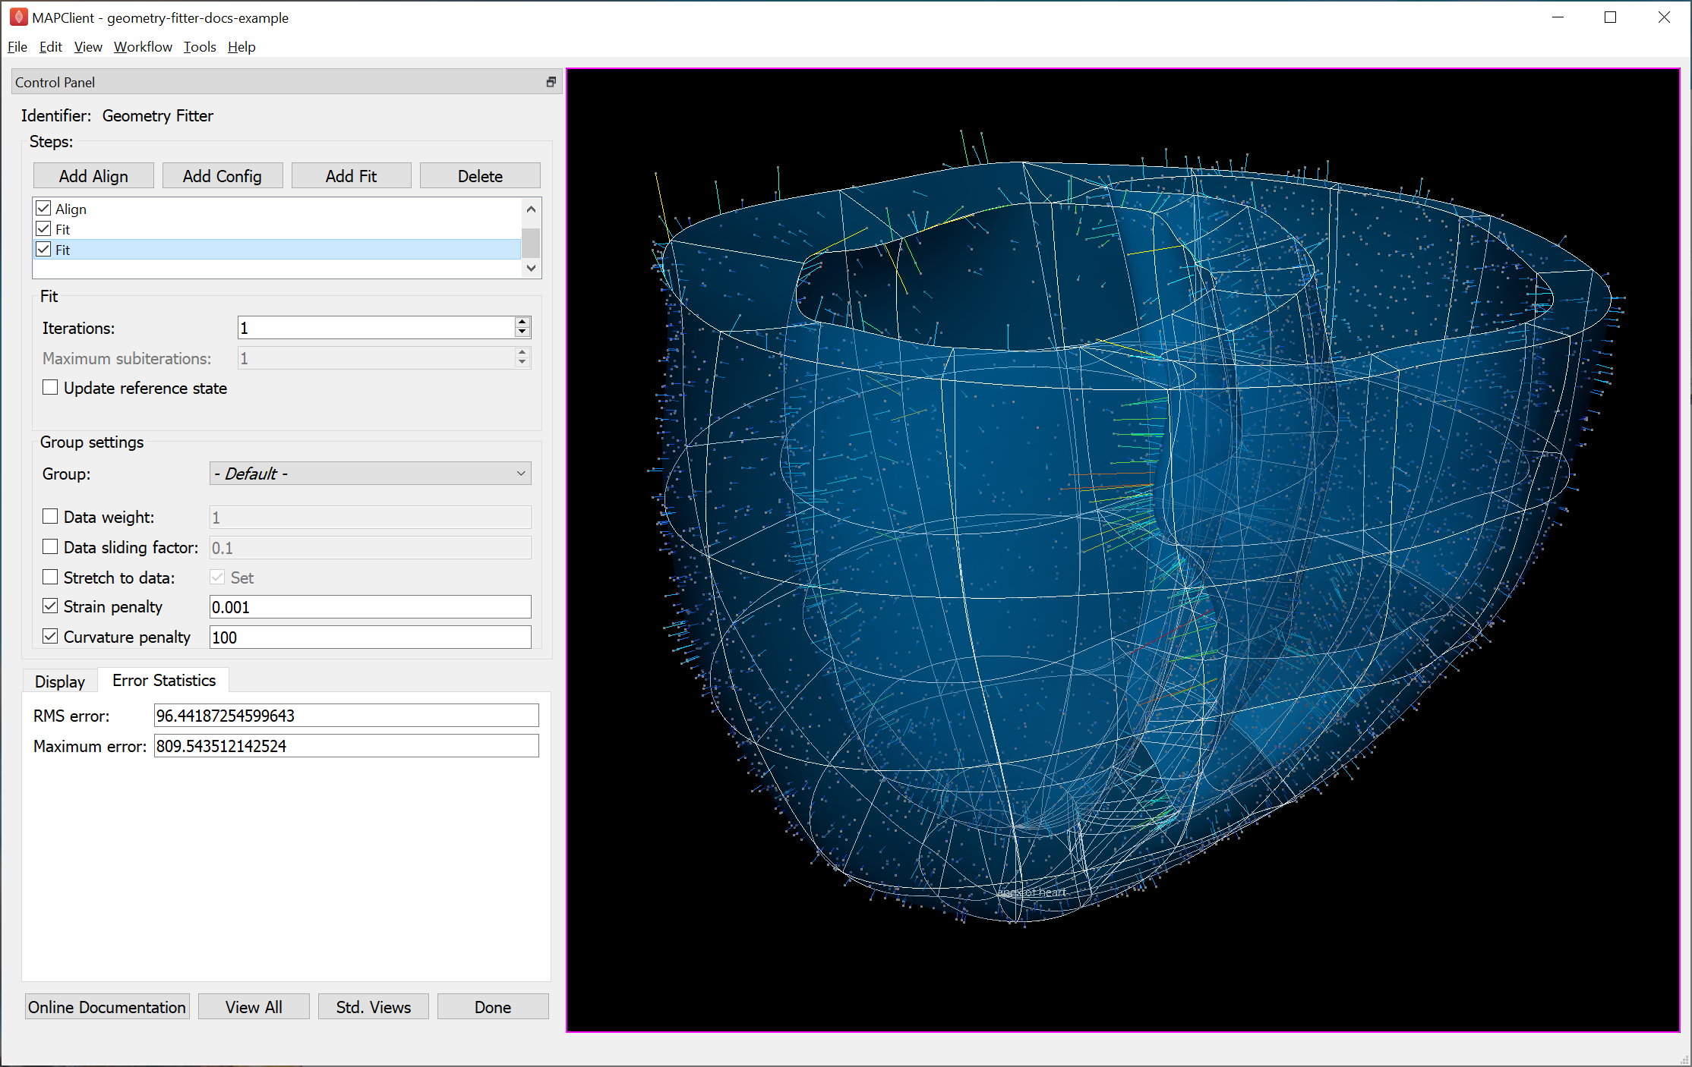Open the Group dropdown showing Default
1692x1067 pixels.
point(370,474)
